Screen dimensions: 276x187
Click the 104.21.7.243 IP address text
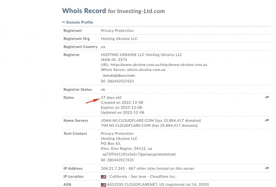coord(113,168)
